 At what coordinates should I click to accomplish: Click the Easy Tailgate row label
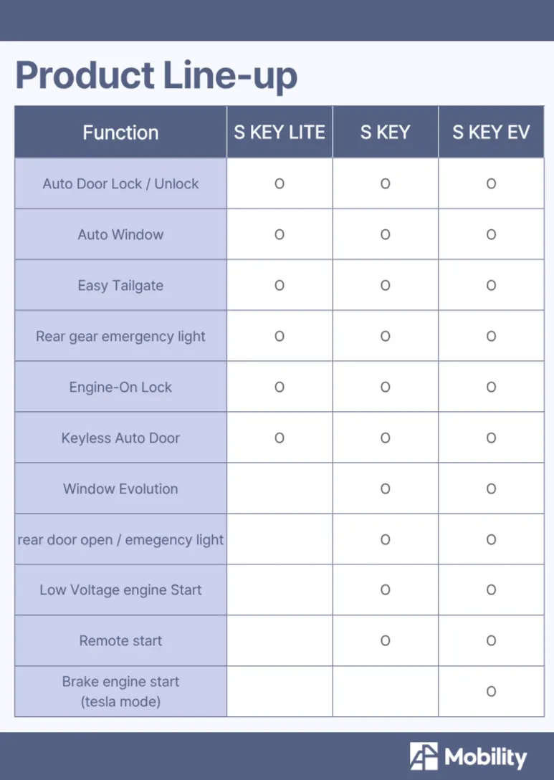(120, 285)
